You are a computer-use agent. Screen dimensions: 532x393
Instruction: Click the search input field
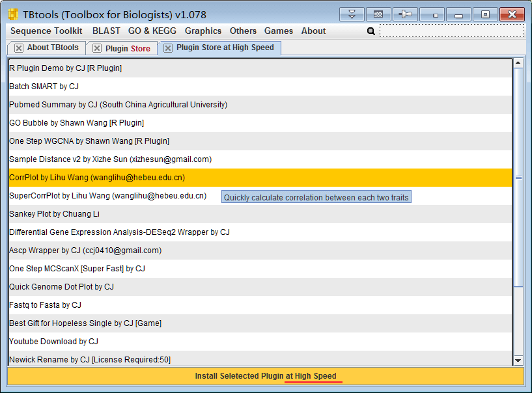point(452,31)
